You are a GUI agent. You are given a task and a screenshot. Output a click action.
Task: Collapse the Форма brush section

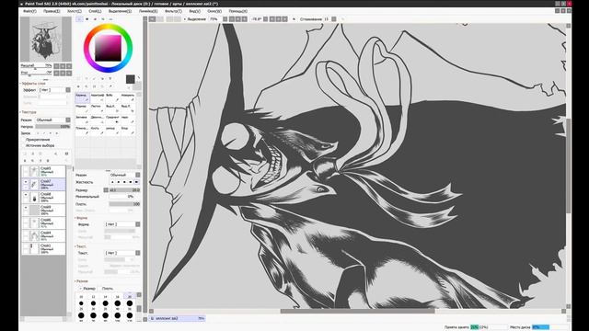(81, 218)
